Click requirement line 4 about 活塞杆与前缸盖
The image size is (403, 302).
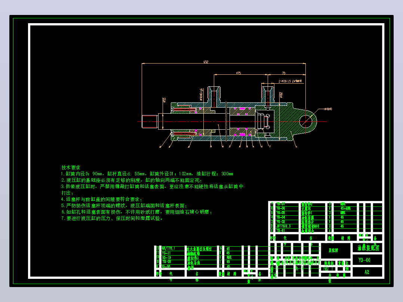coord(102,199)
